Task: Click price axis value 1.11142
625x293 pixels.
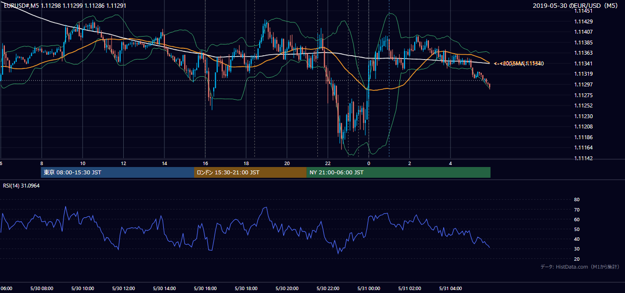Action: 583,158
